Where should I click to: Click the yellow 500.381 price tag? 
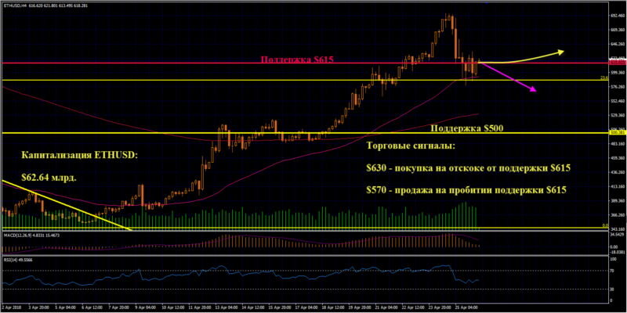tap(617, 132)
